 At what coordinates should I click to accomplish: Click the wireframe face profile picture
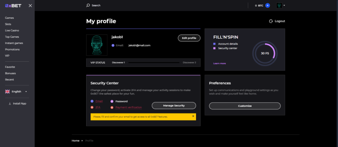pyautogui.click(x=97, y=45)
